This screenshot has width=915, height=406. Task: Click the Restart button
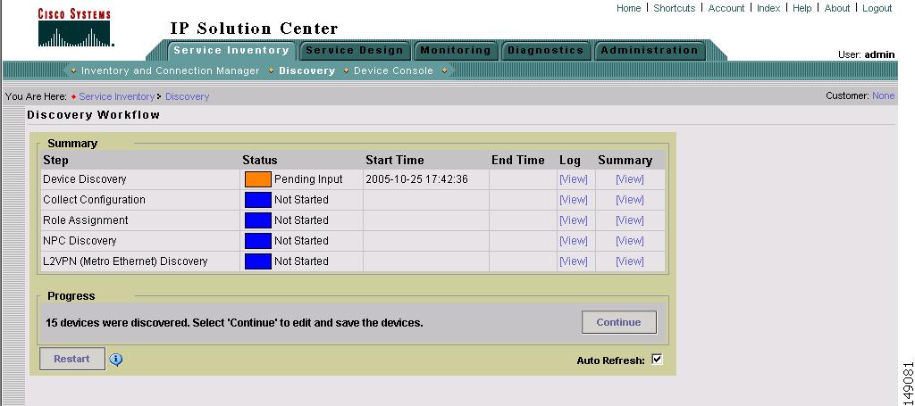click(71, 359)
